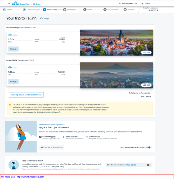Enable Save this fare for 72 hours

pyautogui.click(x=149, y=165)
